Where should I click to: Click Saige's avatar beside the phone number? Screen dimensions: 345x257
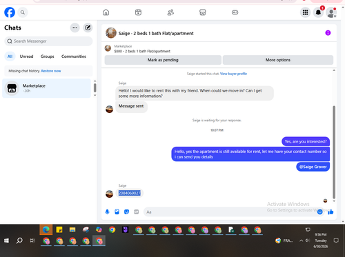pyautogui.click(x=109, y=194)
